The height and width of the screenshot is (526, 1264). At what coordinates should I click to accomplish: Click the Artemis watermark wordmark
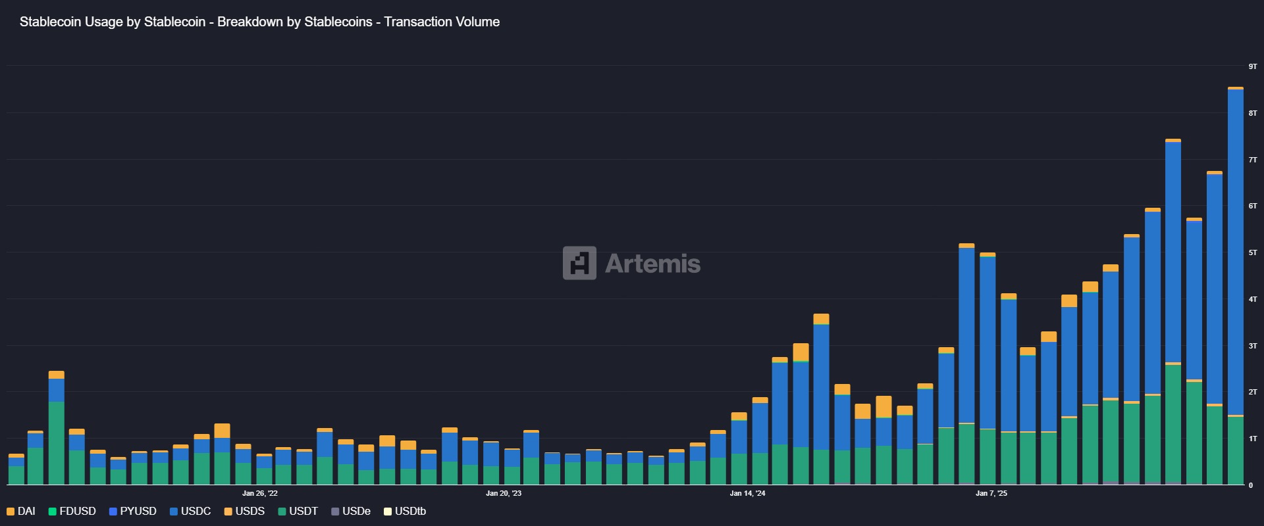[x=652, y=264]
